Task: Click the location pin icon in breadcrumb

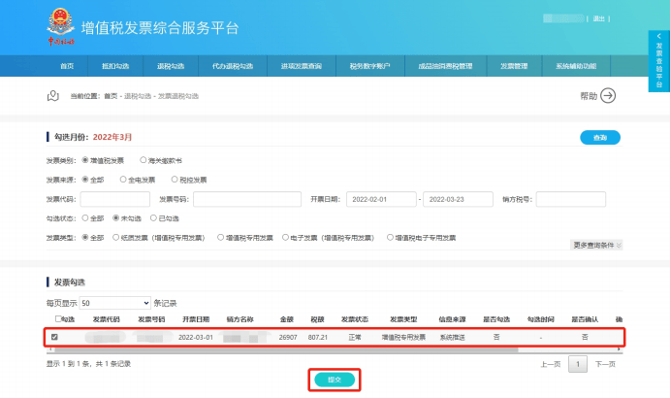Action: [54, 96]
